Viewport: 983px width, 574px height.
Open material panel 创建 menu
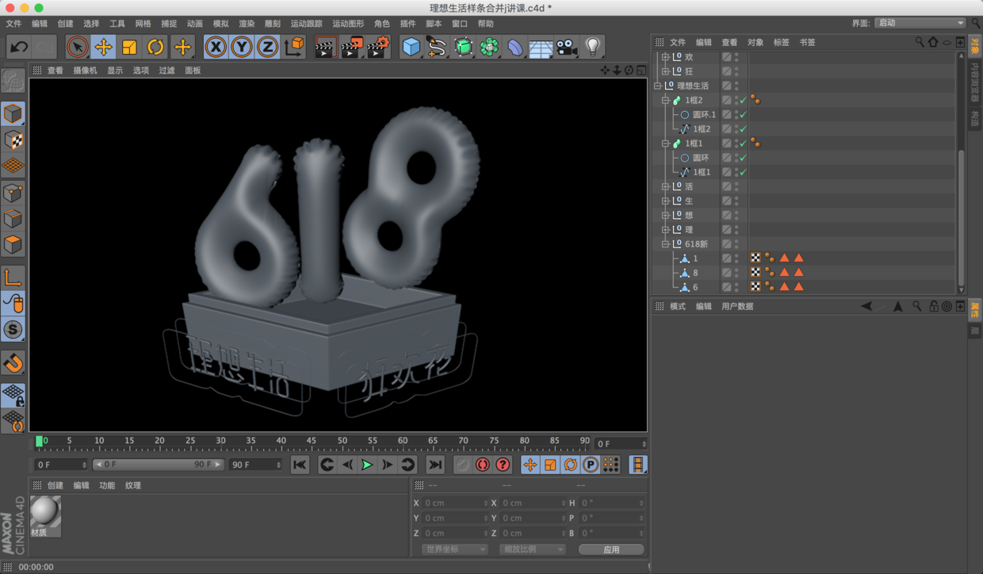click(x=55, y=486)
